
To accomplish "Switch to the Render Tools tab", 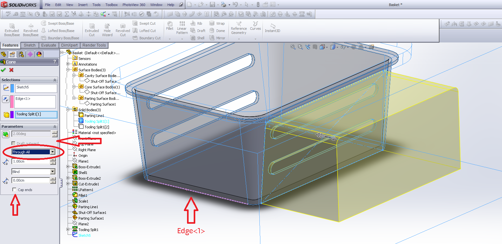I will tap(94, 45).
